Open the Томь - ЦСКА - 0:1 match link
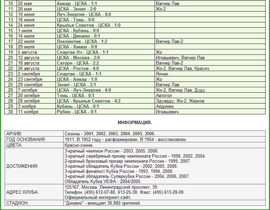This screenshot has width=270, height=210. (x=75, y=96)
